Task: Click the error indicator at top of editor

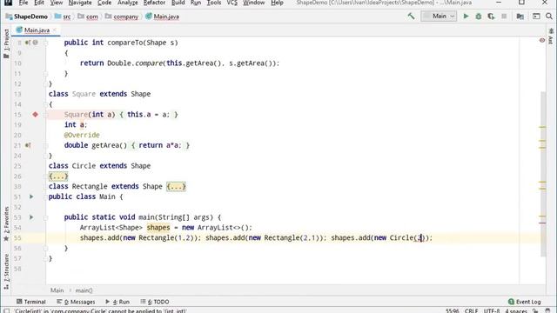Action: click(x=542, y=41)
